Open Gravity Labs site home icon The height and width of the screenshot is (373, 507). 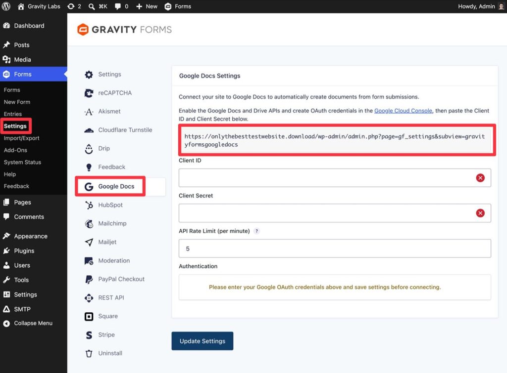[21, 6]
